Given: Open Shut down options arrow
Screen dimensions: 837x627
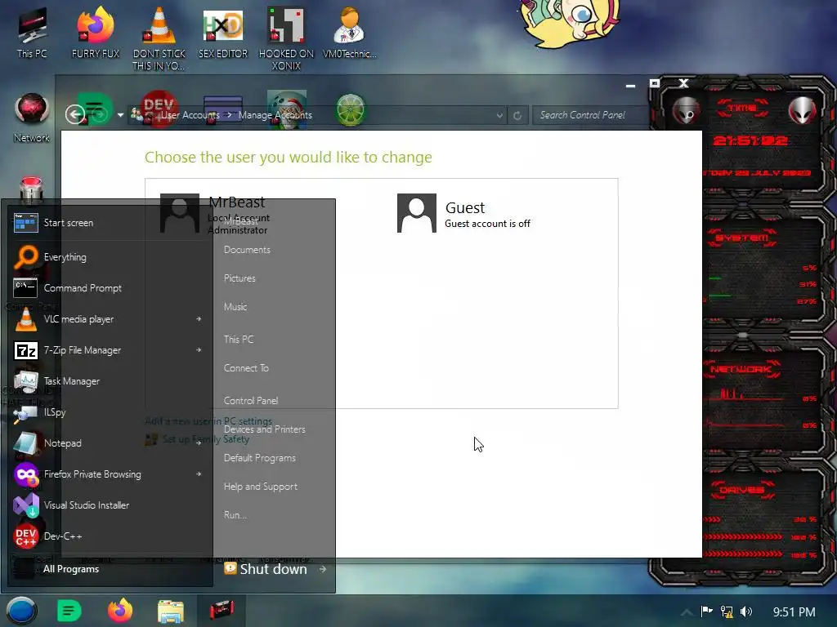Looking at the screenshot, I should [322, 569].
